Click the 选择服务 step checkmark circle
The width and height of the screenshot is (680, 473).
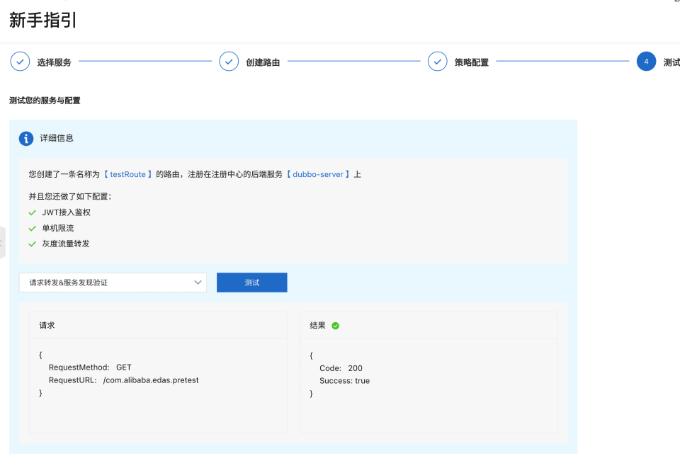(x=20, y=62)
